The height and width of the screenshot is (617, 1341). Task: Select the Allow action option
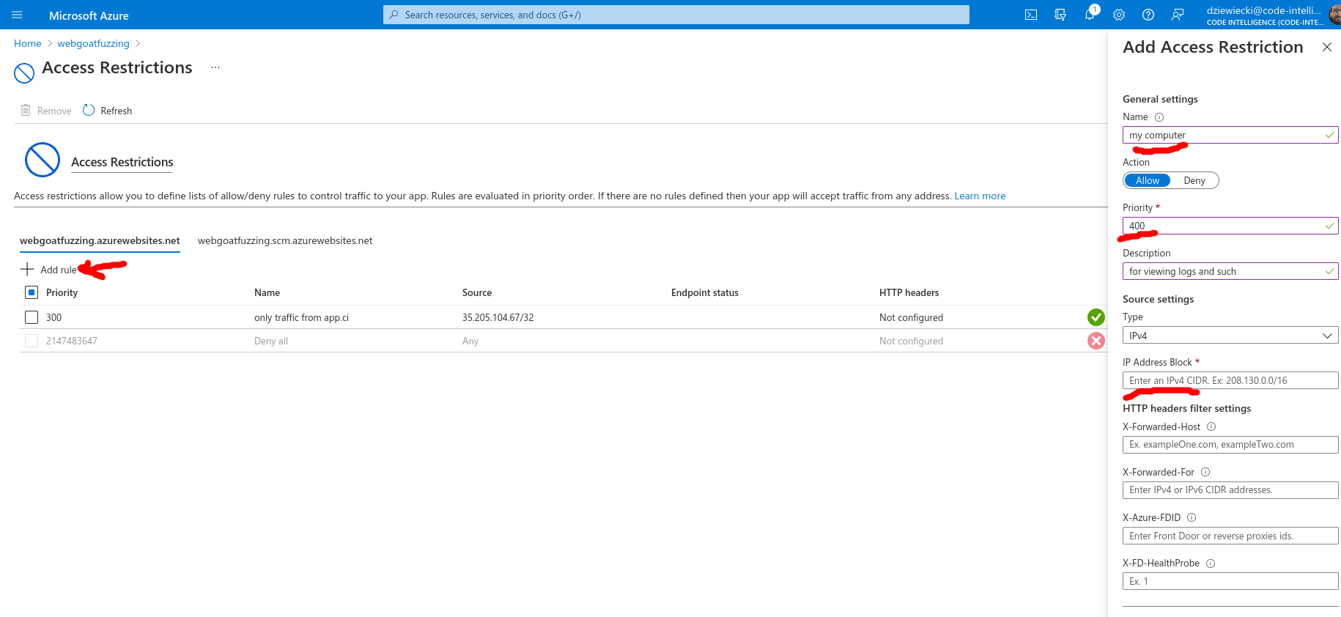pyautogui.click(x=1148, y=180)
